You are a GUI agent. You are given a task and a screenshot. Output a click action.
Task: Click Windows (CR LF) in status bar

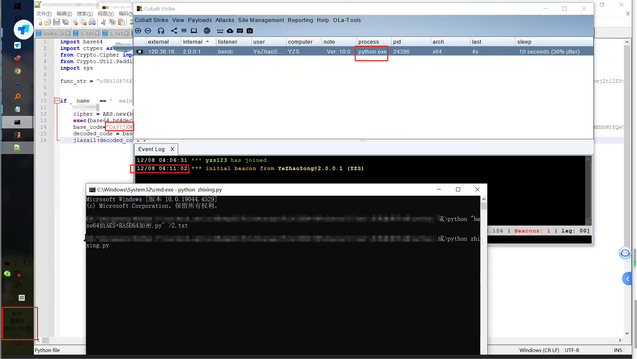[x=539, y=350]
